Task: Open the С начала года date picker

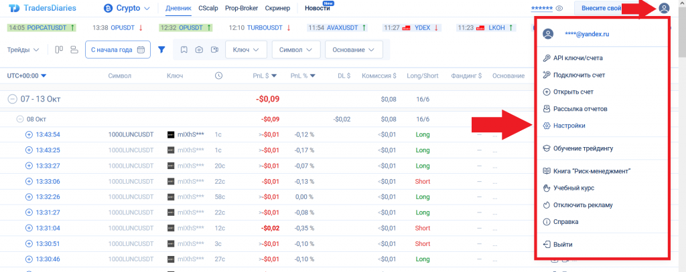Action: [117, 49]
